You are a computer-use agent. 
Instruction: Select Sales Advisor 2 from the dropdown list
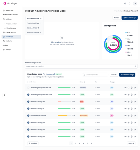[33, 28]
